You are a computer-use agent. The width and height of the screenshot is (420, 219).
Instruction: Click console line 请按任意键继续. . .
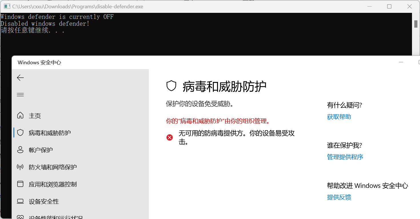click(33, 30)
